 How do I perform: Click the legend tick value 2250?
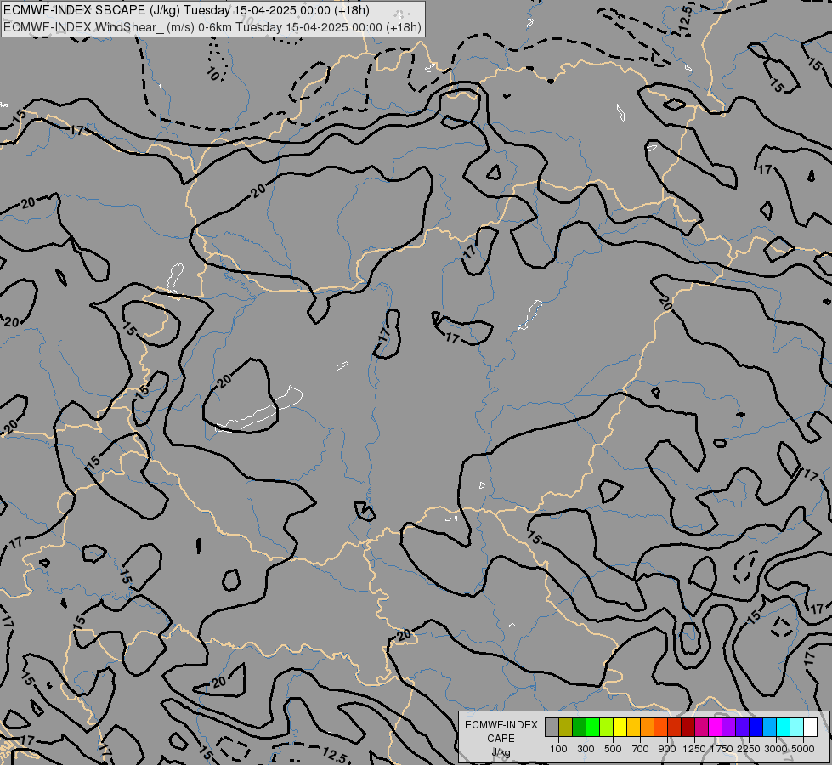click(x=749, y=749)
